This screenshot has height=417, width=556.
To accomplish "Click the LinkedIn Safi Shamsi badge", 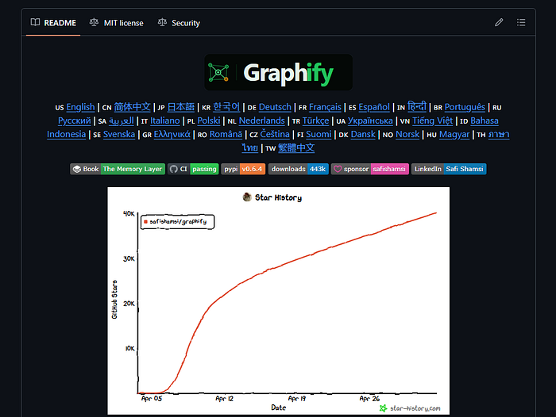I will pyautogui.click(x=449, y=169).
